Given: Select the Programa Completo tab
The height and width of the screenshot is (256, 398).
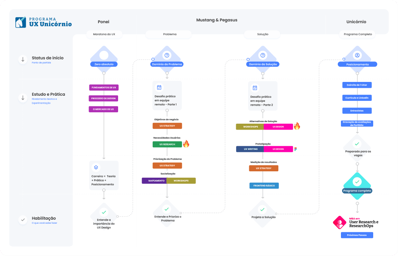Looking at the screenshot, I should coord(357,34).
